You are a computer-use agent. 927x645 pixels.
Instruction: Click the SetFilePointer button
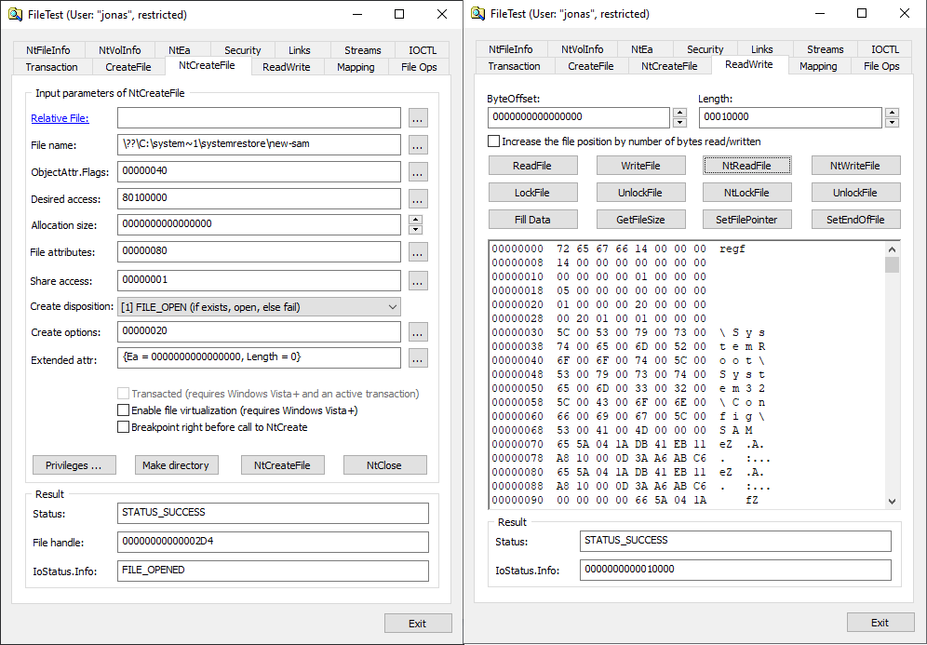(746, 220)
